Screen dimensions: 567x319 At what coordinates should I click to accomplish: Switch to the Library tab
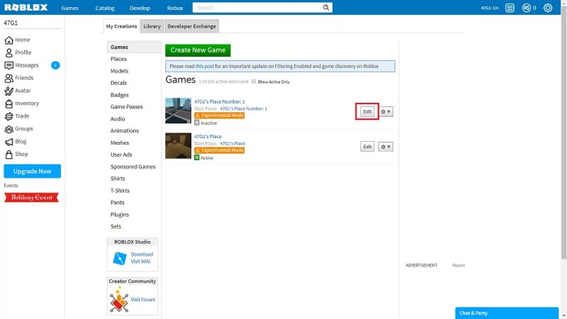coord(152,26)
